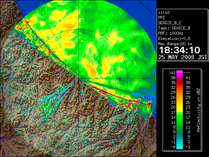Click the 'Elevation:-0.5' text
Screen dimensions: 209x157
[174, 39]
